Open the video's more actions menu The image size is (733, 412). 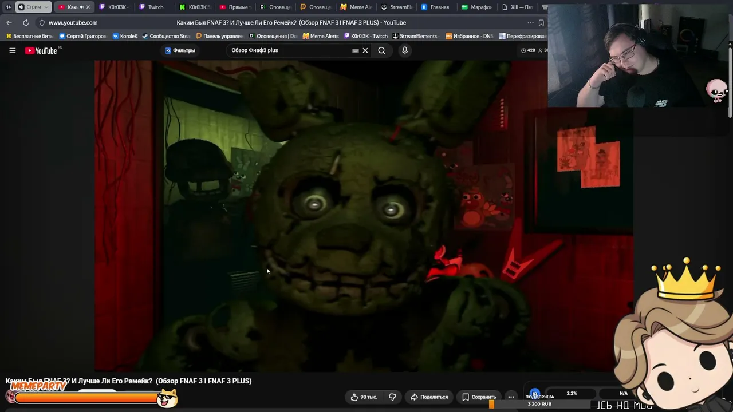511,397
